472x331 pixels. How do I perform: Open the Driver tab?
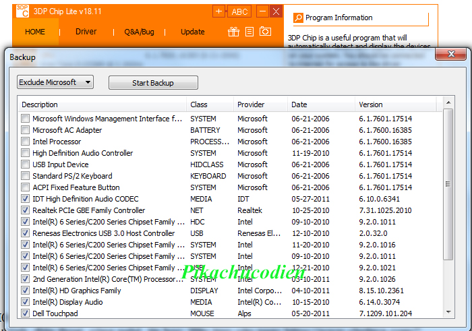point(86,32)
